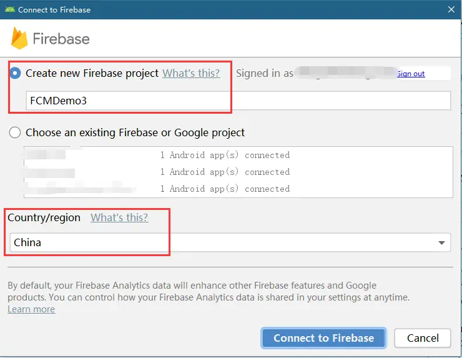462x358 pixels.
Task: Click the blurred signed-in account name
Action: 345,73
